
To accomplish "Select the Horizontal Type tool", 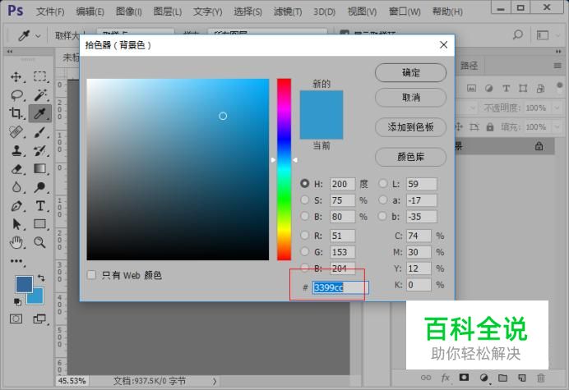I will [x=40, y=206].
